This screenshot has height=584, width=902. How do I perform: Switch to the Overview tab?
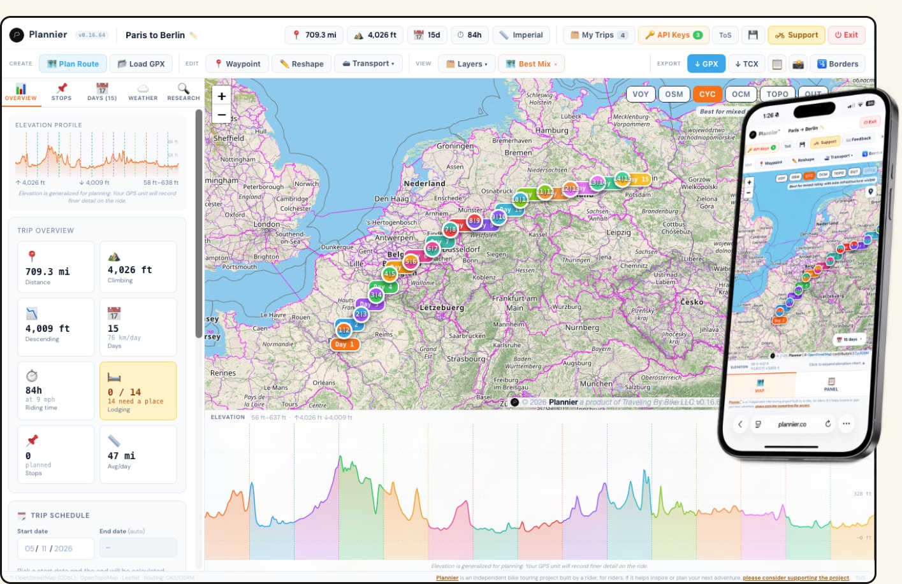tap(21, 92)
